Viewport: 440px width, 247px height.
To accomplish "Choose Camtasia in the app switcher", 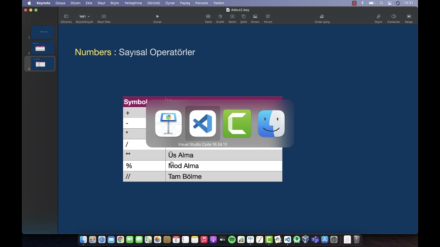I will [237, 123].
